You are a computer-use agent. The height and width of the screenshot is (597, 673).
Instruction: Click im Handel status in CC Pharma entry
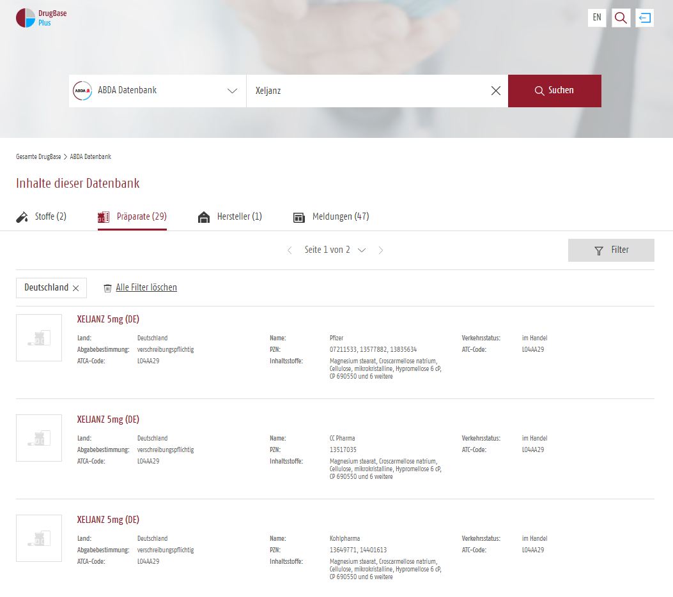tap(534, 439)
